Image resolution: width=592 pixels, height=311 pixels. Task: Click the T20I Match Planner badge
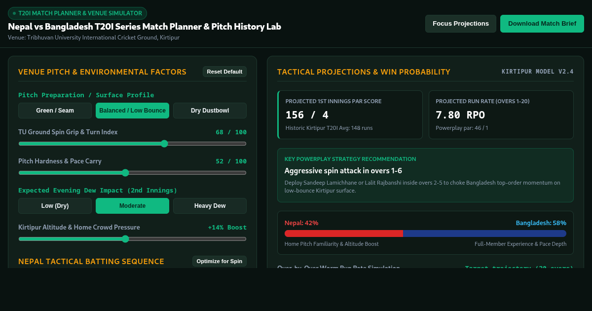coord(77,13)
